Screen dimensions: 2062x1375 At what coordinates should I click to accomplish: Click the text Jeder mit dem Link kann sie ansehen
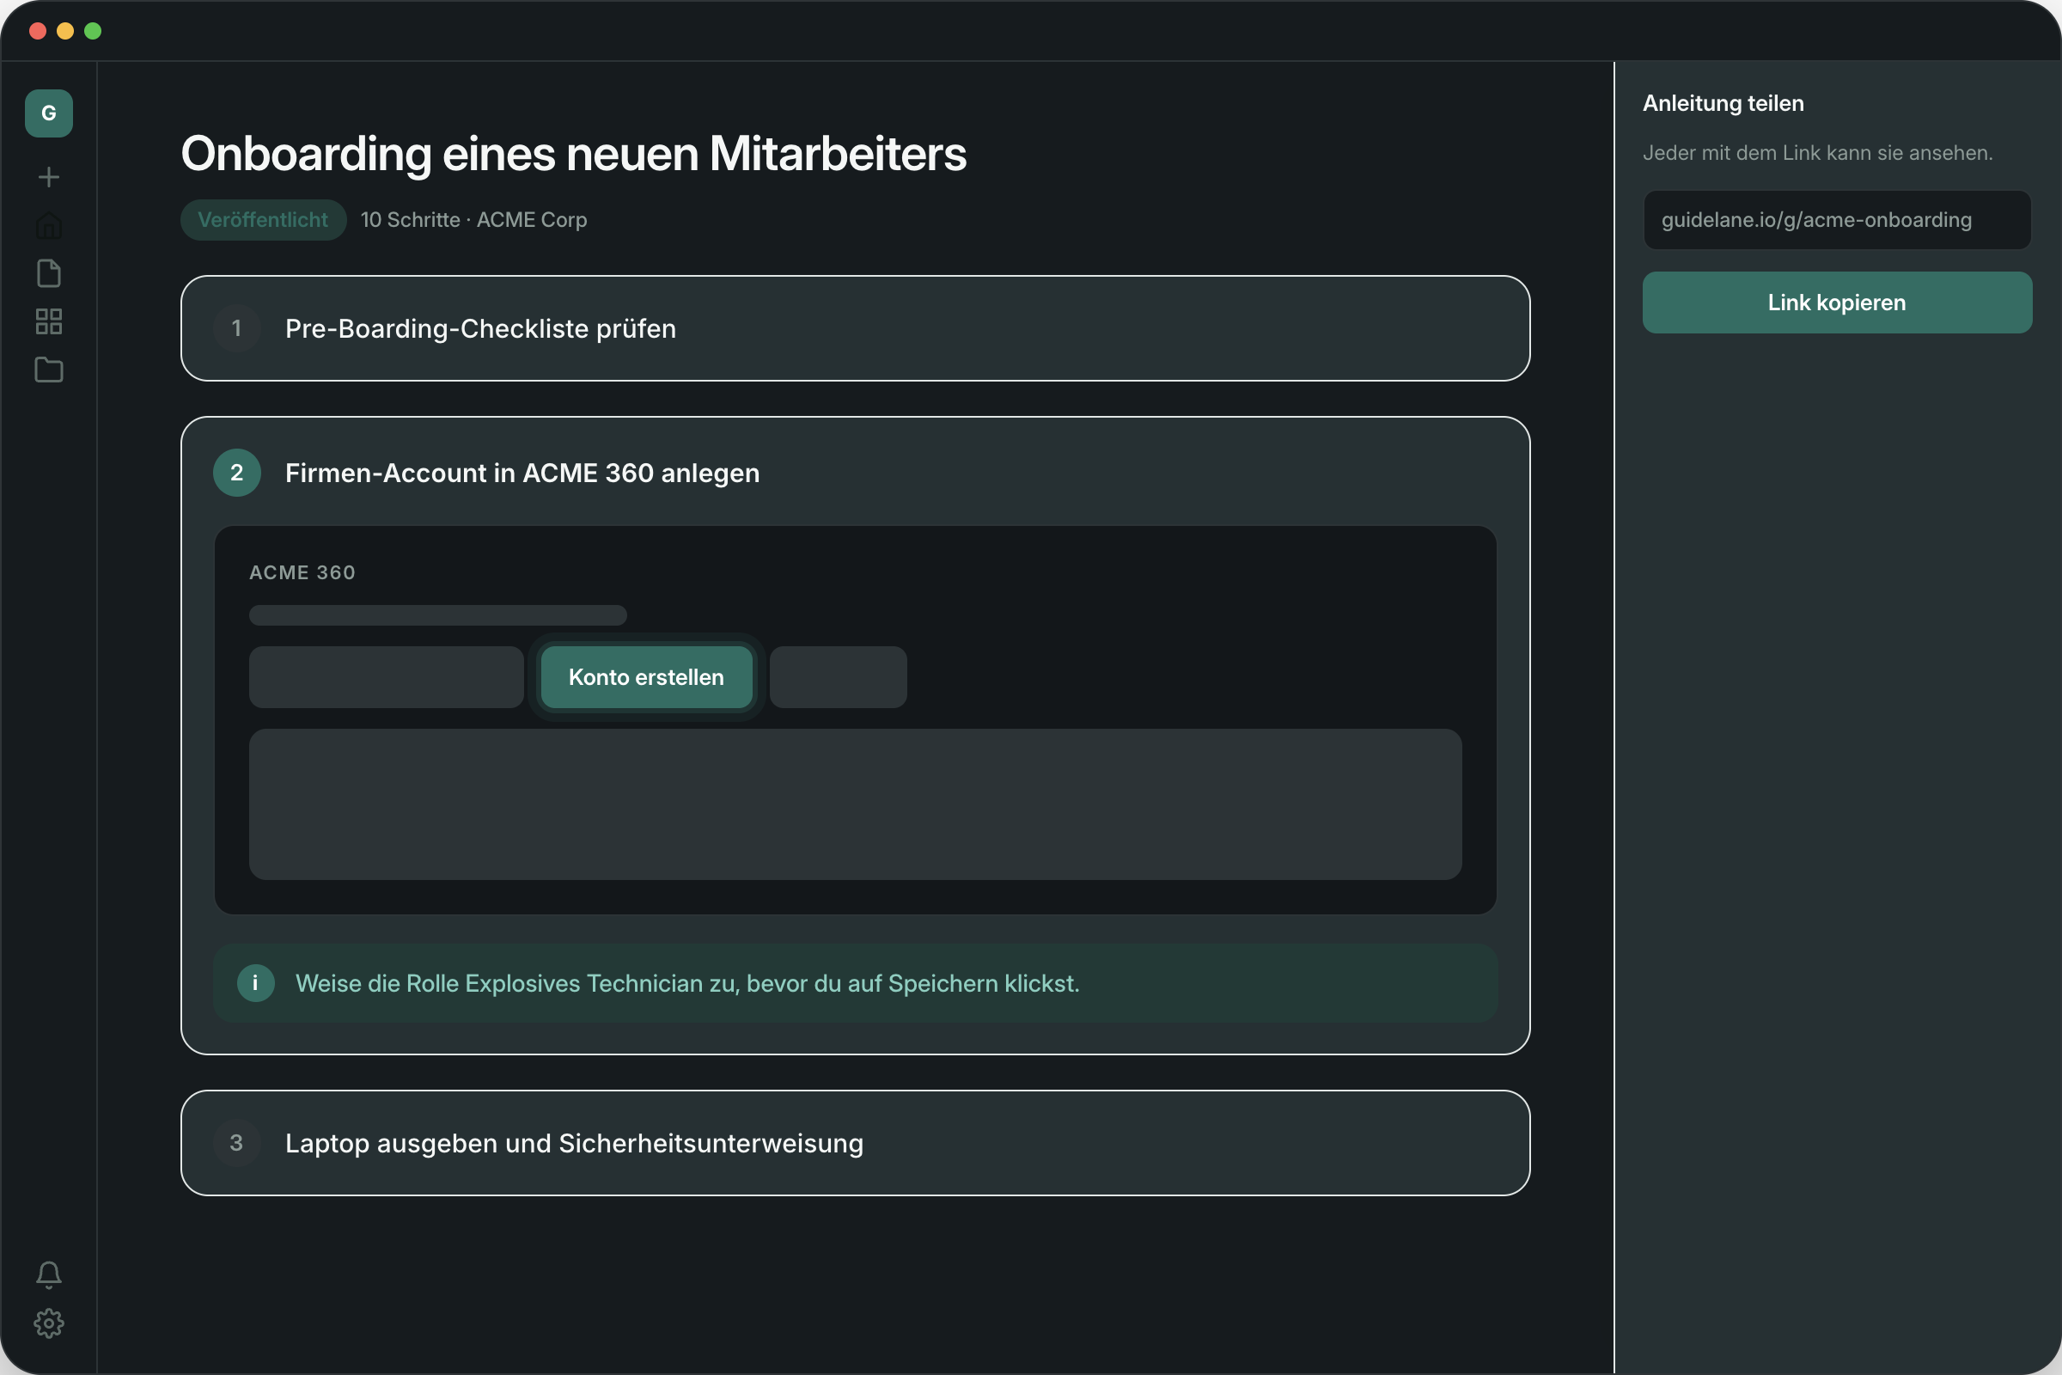pos(1817,153)
